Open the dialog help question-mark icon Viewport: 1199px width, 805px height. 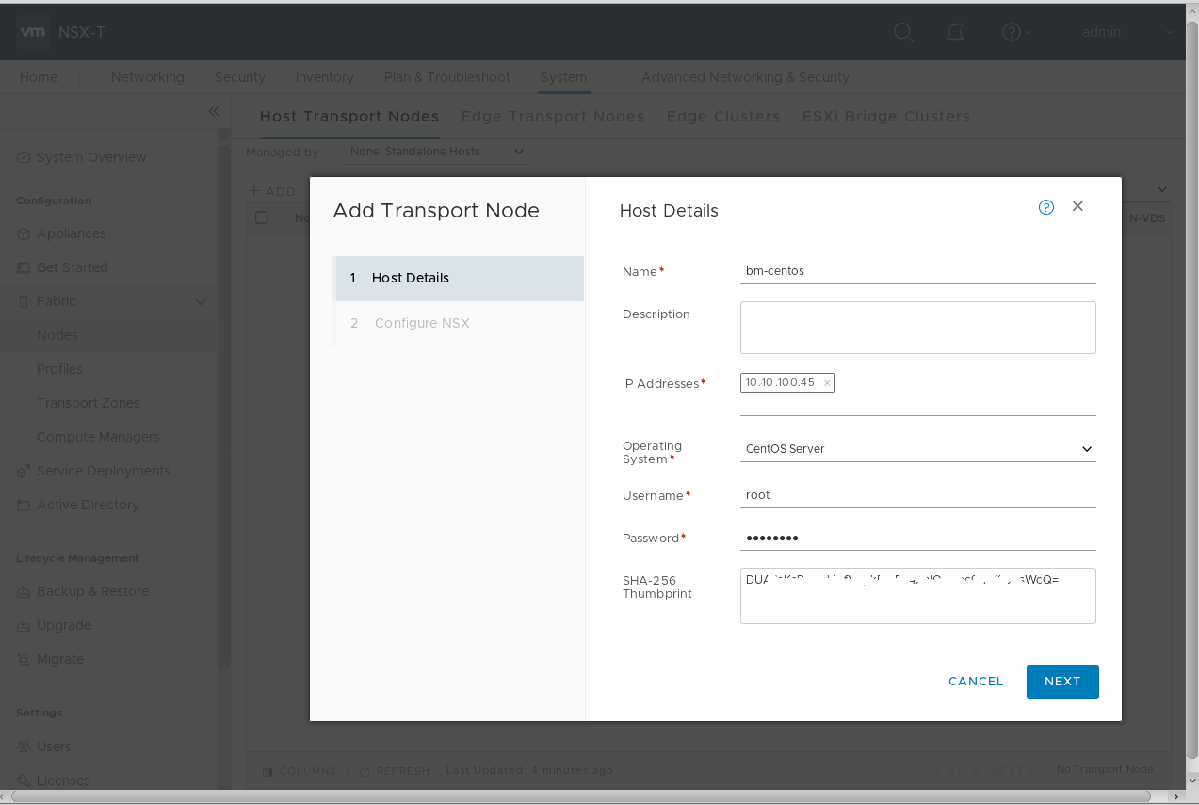[x=1046, y=207]
